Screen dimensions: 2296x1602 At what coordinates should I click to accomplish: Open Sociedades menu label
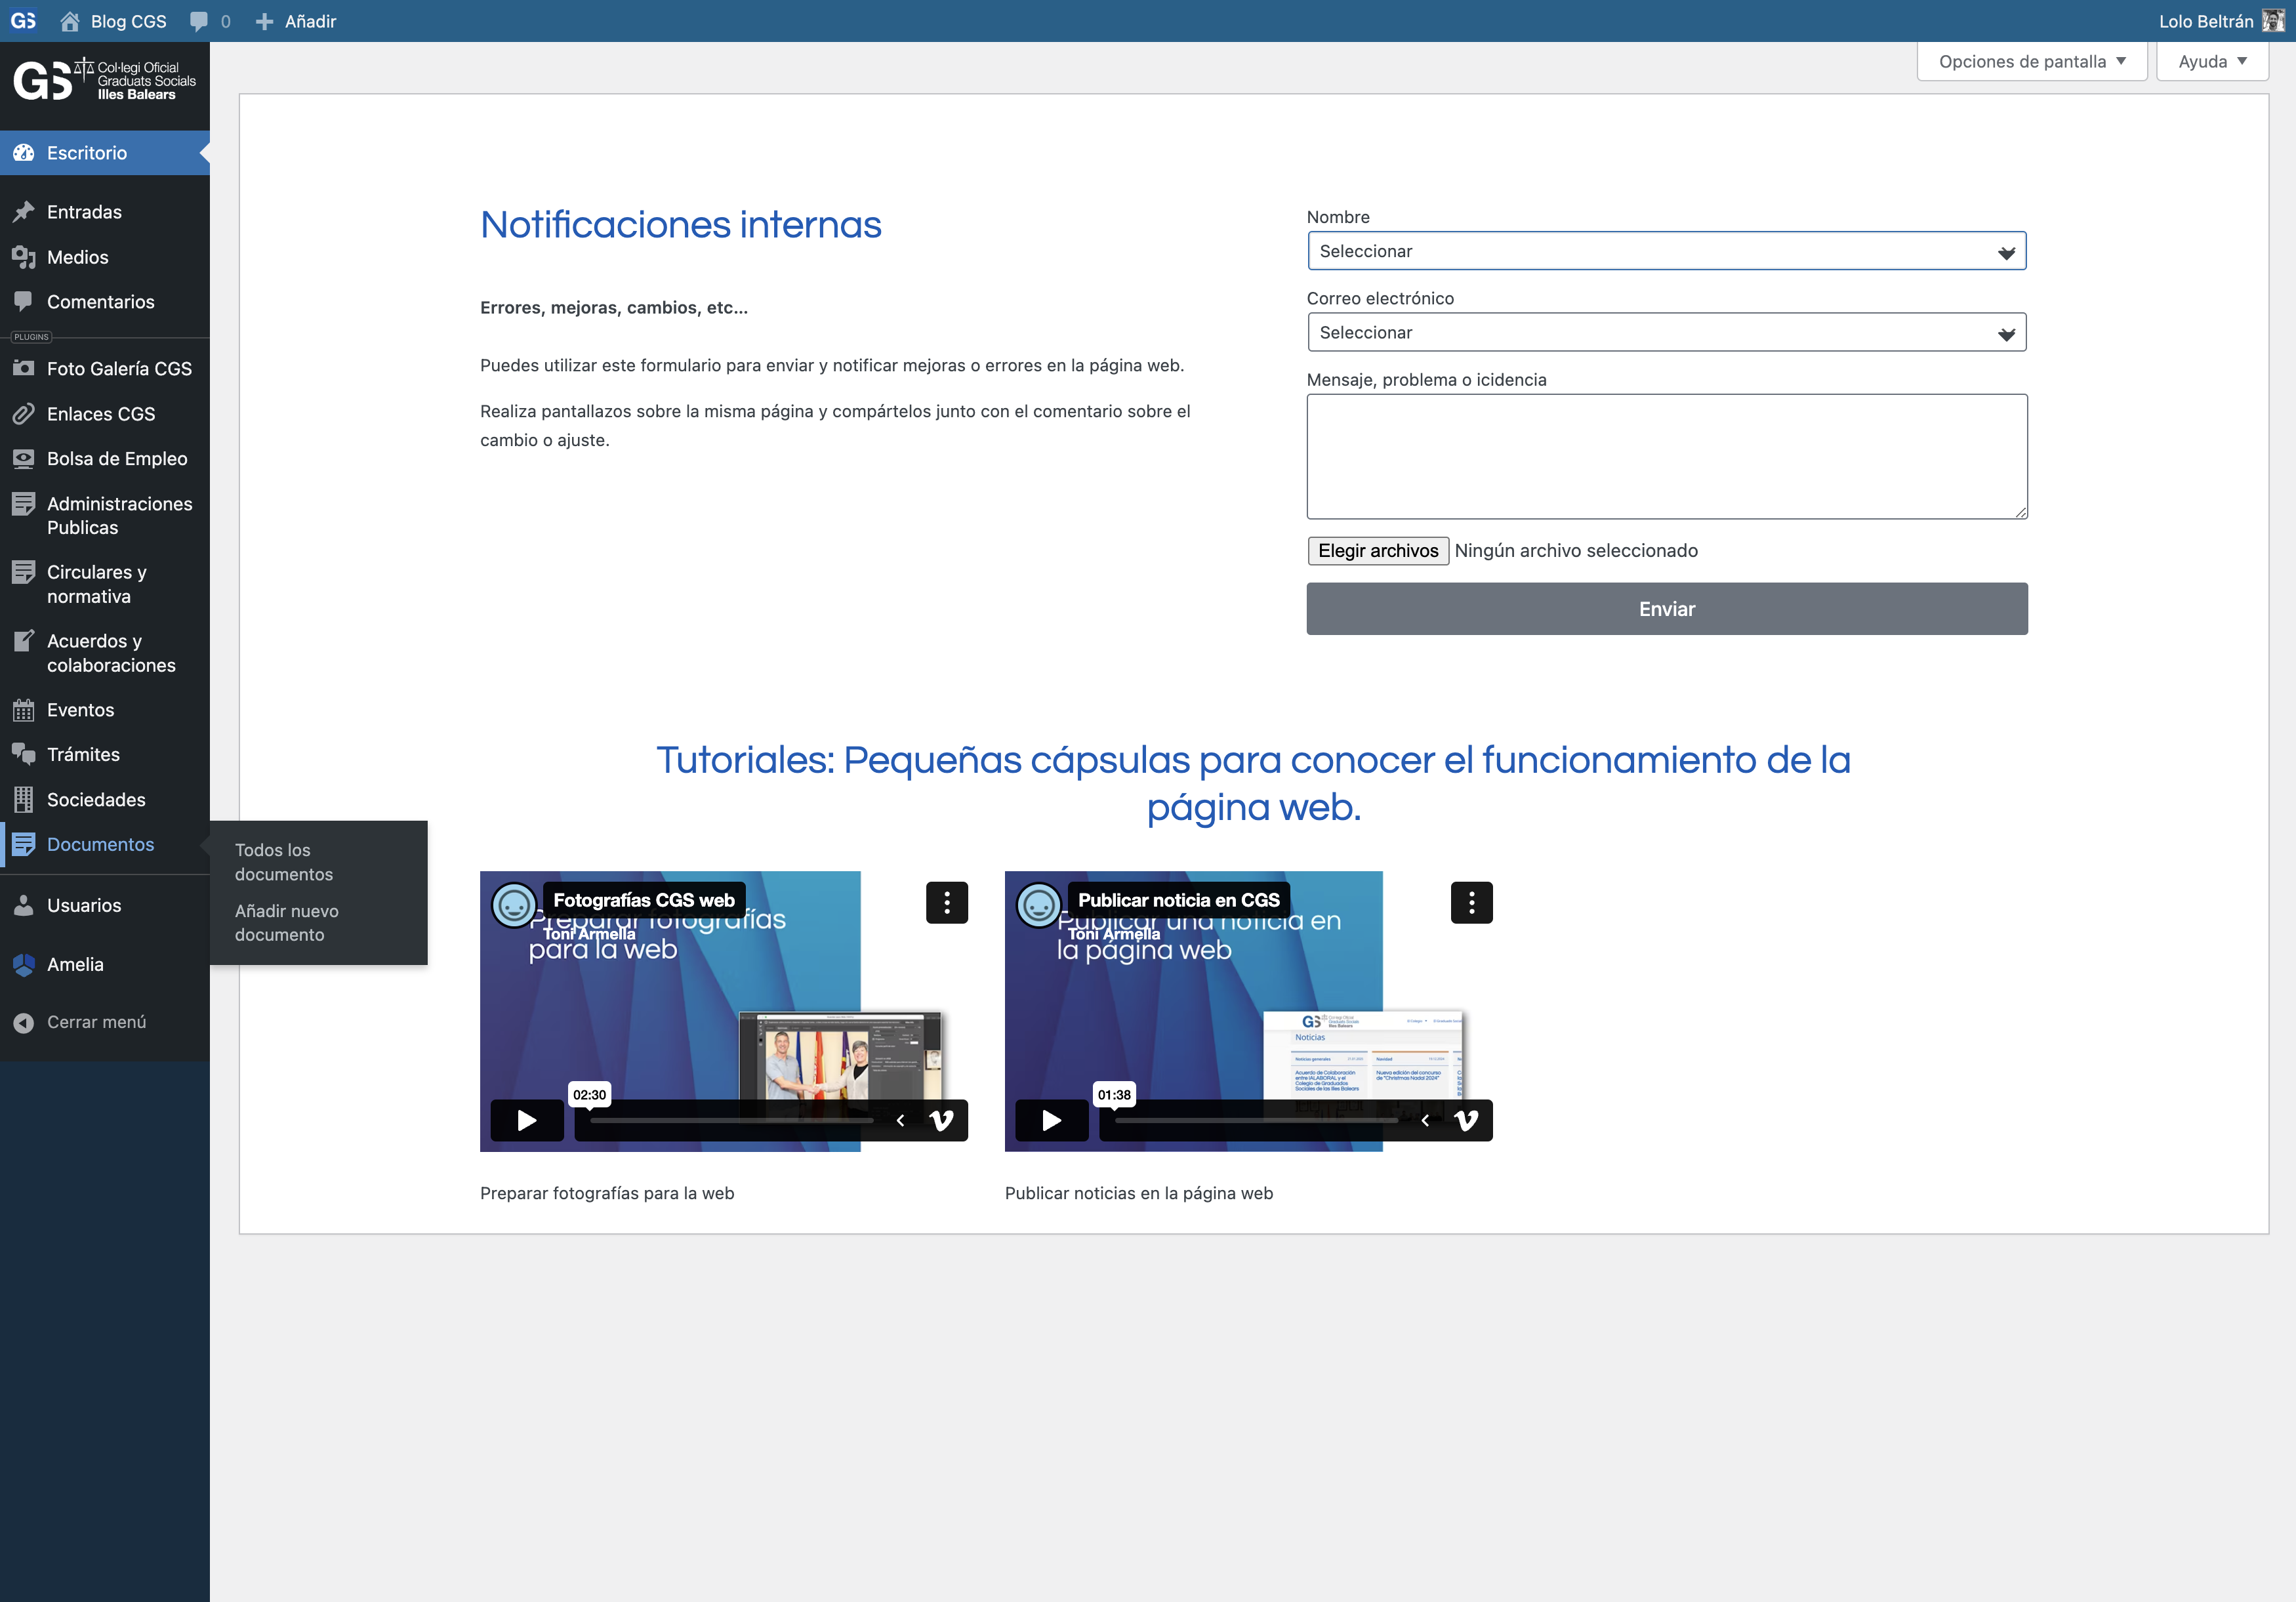coord(96,799)
